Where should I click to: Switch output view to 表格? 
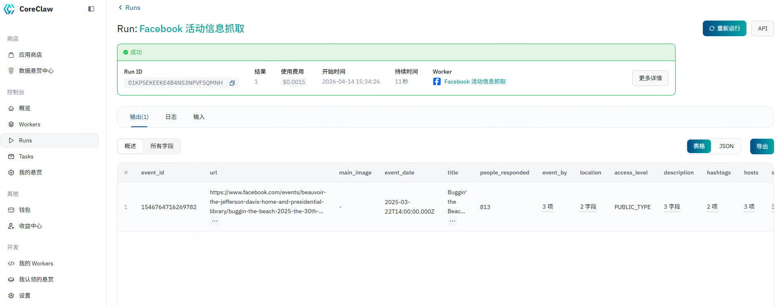[699, 146]
